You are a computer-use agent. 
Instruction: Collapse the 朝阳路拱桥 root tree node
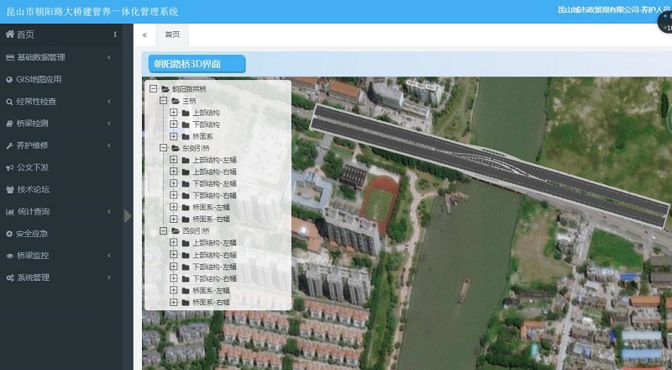(x=153, y=88)
